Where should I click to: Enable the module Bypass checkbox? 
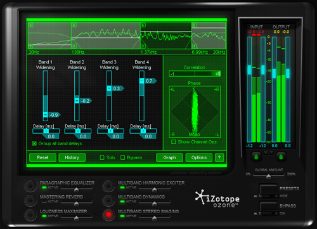(x=122, y=157)
